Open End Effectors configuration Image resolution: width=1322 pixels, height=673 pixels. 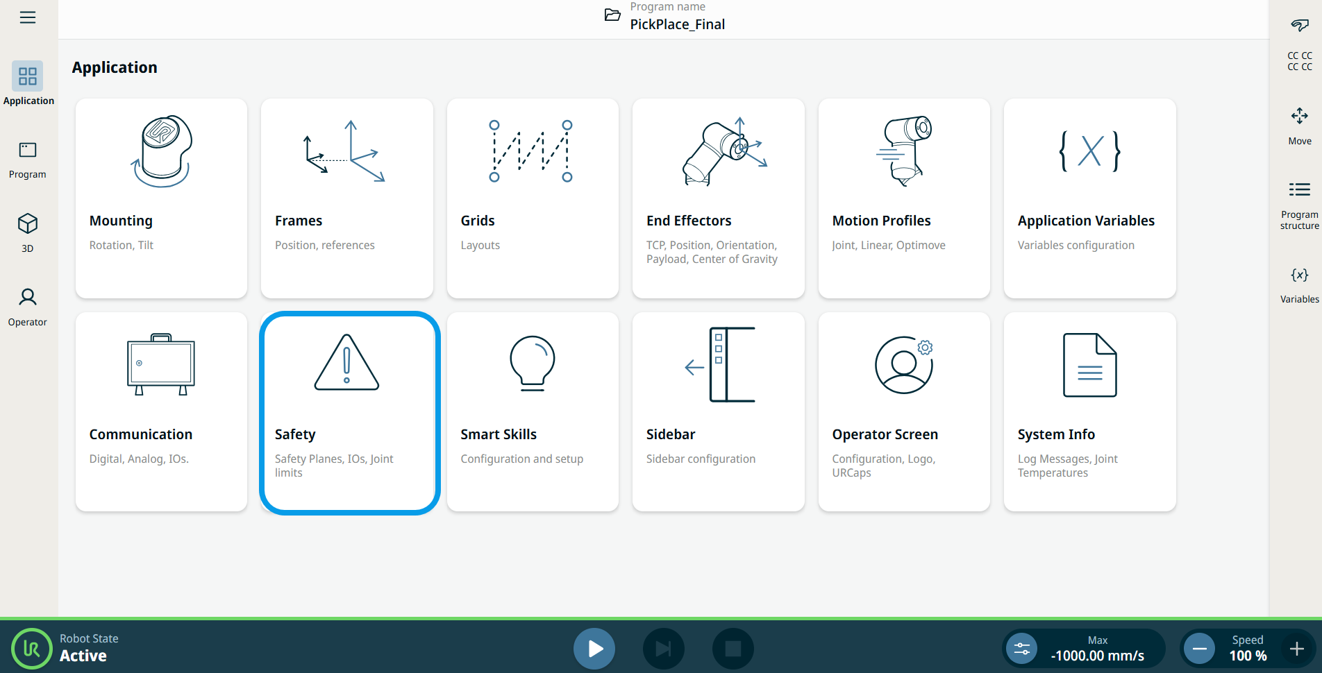tap(718, 198)
